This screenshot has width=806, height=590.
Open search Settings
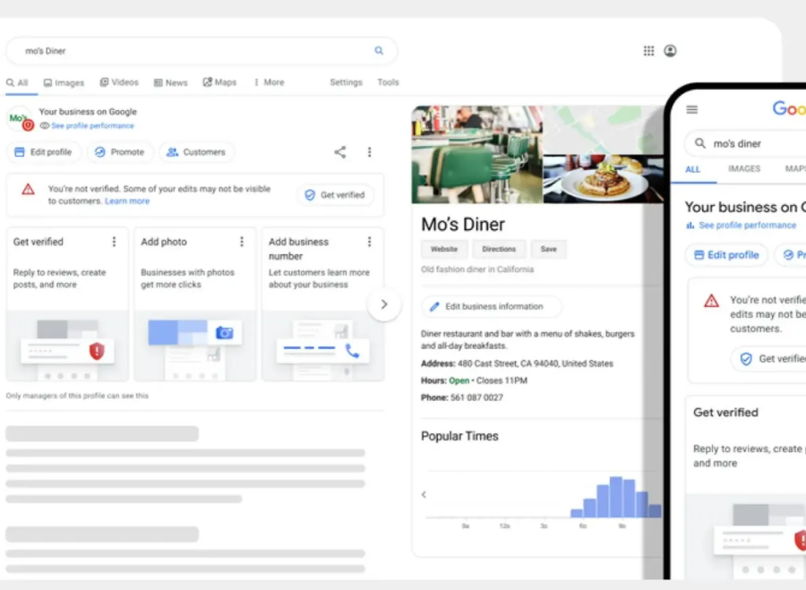pos(346,82)
